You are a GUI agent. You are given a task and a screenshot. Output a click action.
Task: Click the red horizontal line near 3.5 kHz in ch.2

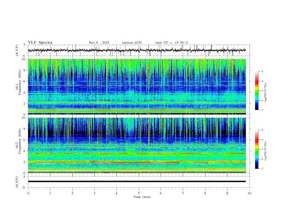(x=137, y=154)
